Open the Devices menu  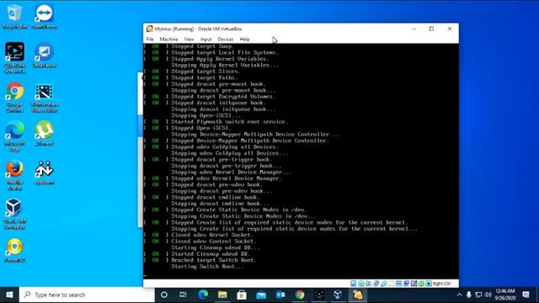[226, 40]
